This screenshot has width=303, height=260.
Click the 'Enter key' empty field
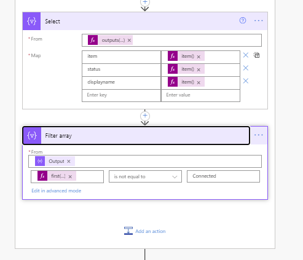pyautogui.click(x=121, y=95)
